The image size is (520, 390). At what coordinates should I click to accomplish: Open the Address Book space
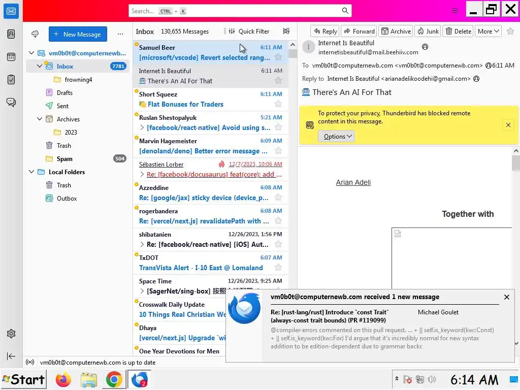click(11, 34)
